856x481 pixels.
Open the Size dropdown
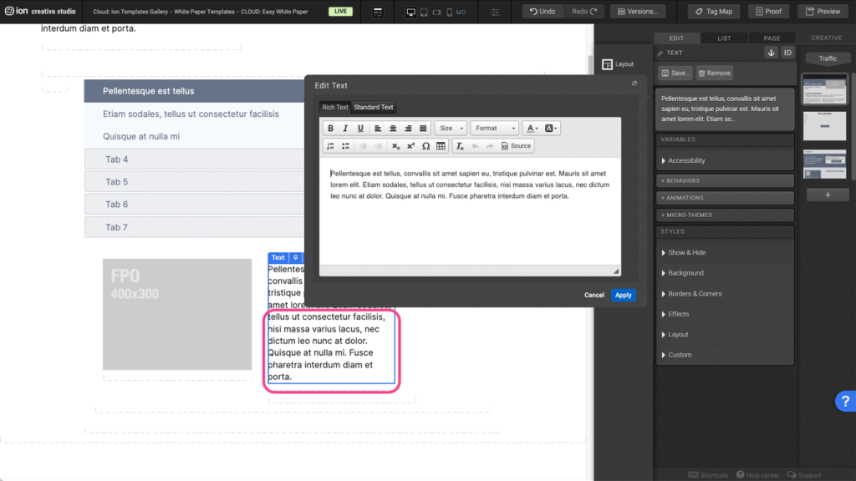[x=451, y=129]
